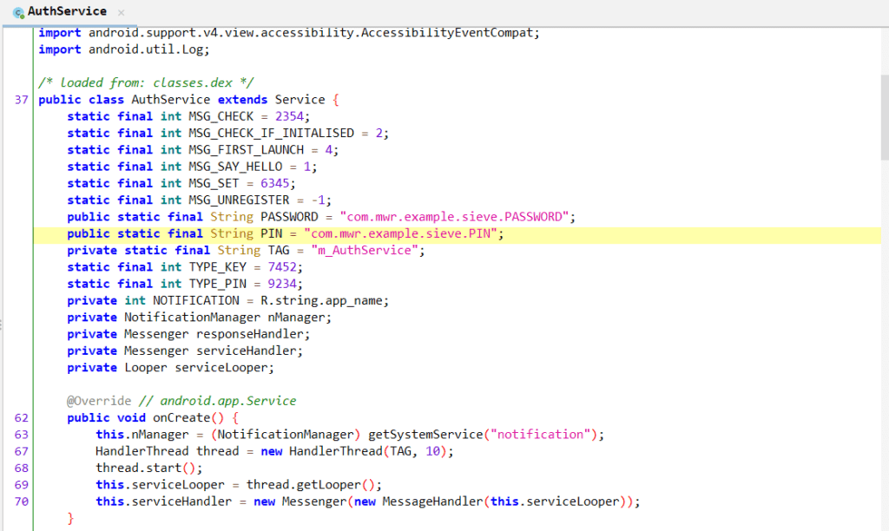
Task: Click the TYPE_PIN value 9234
Action: pyautogui.click(x=282, y=284)
